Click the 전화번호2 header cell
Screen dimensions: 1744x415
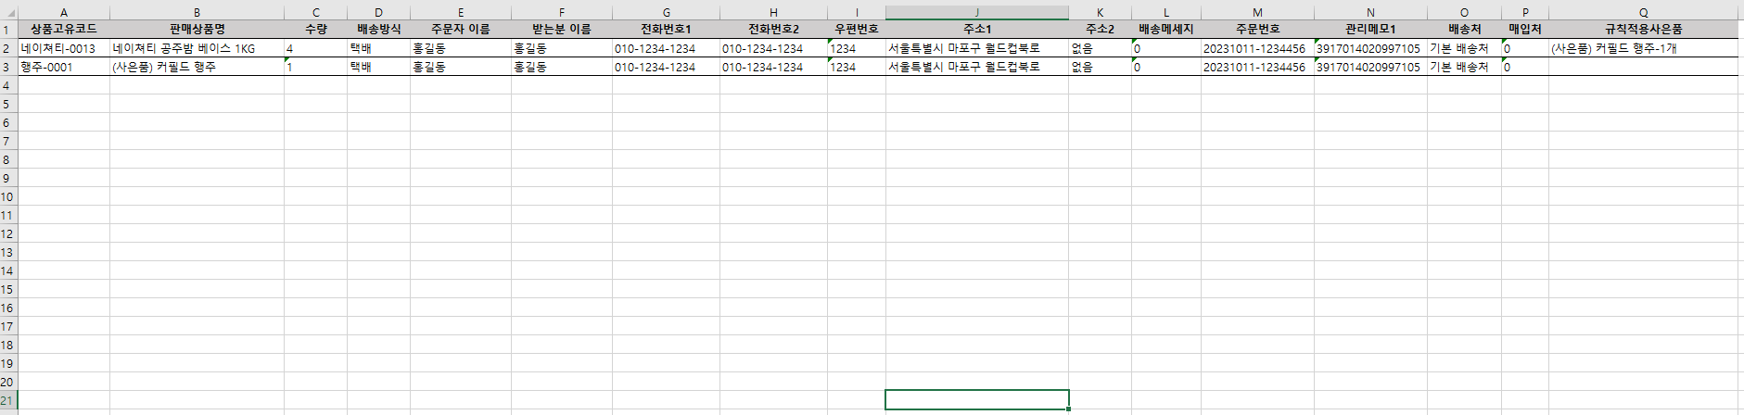pos(773,30)
